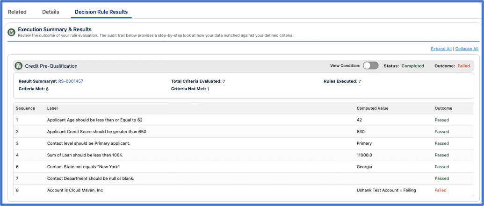Click the Label column header
Viewport: 484px width, 206px height.
52,108
